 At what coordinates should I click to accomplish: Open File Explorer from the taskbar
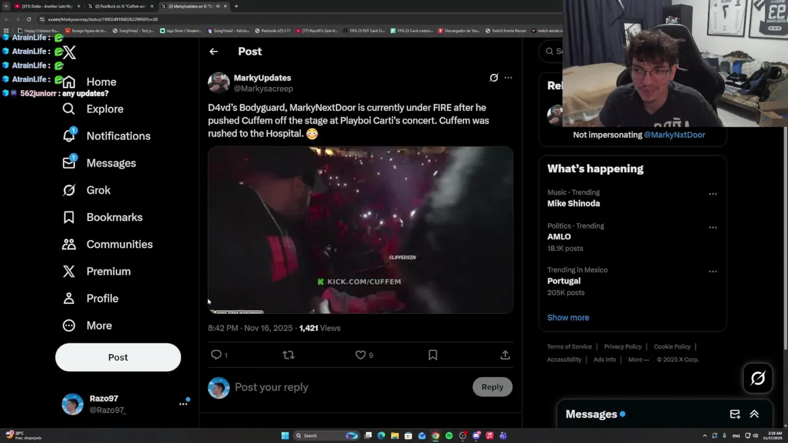(395, 436)
